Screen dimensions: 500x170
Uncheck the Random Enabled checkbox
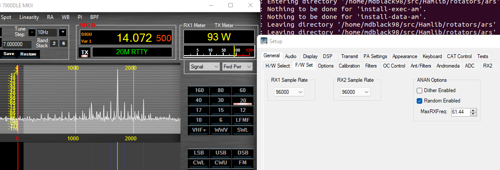(420, 101)
